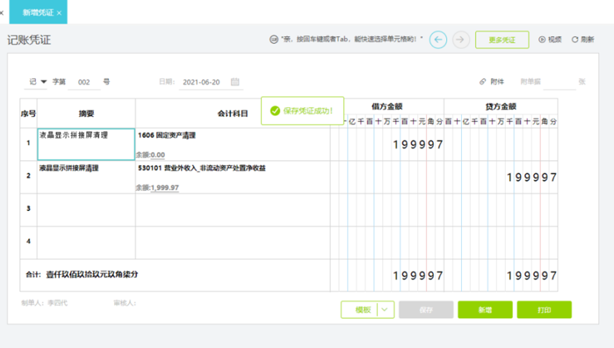Select row 2 summary cell

pyautogui.click(x=86, y=177)
